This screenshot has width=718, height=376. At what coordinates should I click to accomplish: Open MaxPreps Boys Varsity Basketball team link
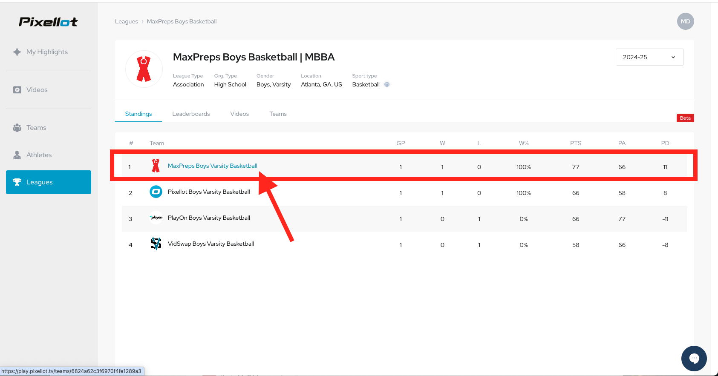[212, 166]
